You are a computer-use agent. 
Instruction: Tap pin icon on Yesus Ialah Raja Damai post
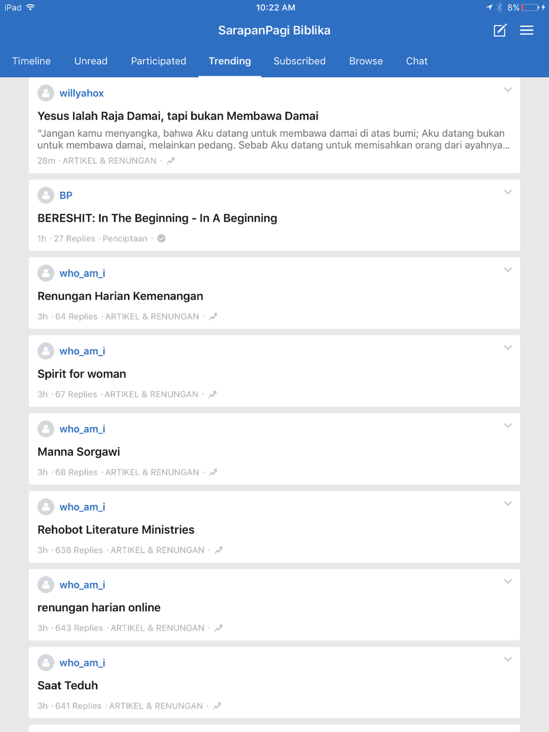point(171,161)
